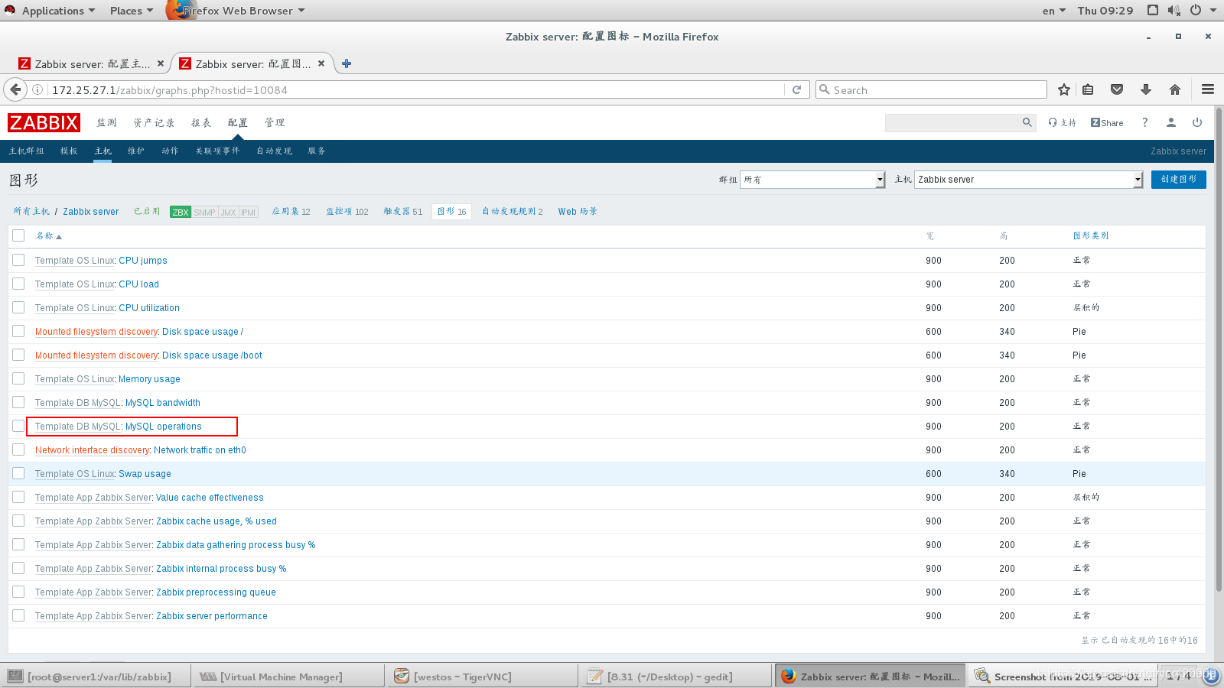Click the URL address field
Image resolution: width=1224 pixels, height=688 pixels.
[x=417, y=89]
